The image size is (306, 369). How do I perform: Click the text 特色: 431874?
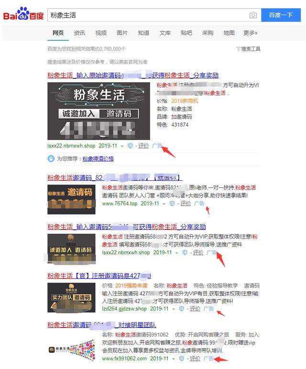(173, 125)
